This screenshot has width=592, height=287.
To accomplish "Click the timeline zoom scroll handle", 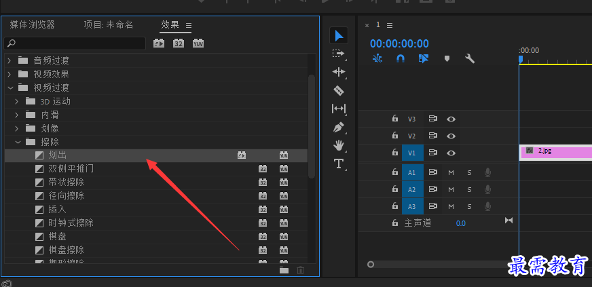I will [371, 265].
